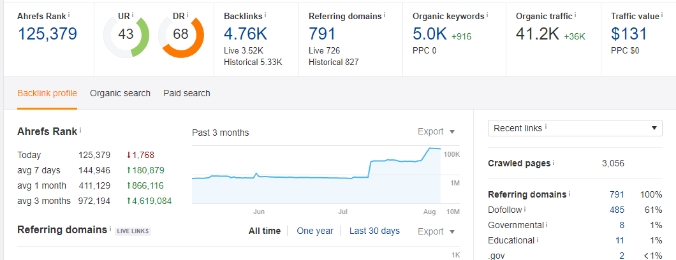Click the Organic traffic info icon
The width and height of the screenshot is (676, 260).
tap(575, 14)
